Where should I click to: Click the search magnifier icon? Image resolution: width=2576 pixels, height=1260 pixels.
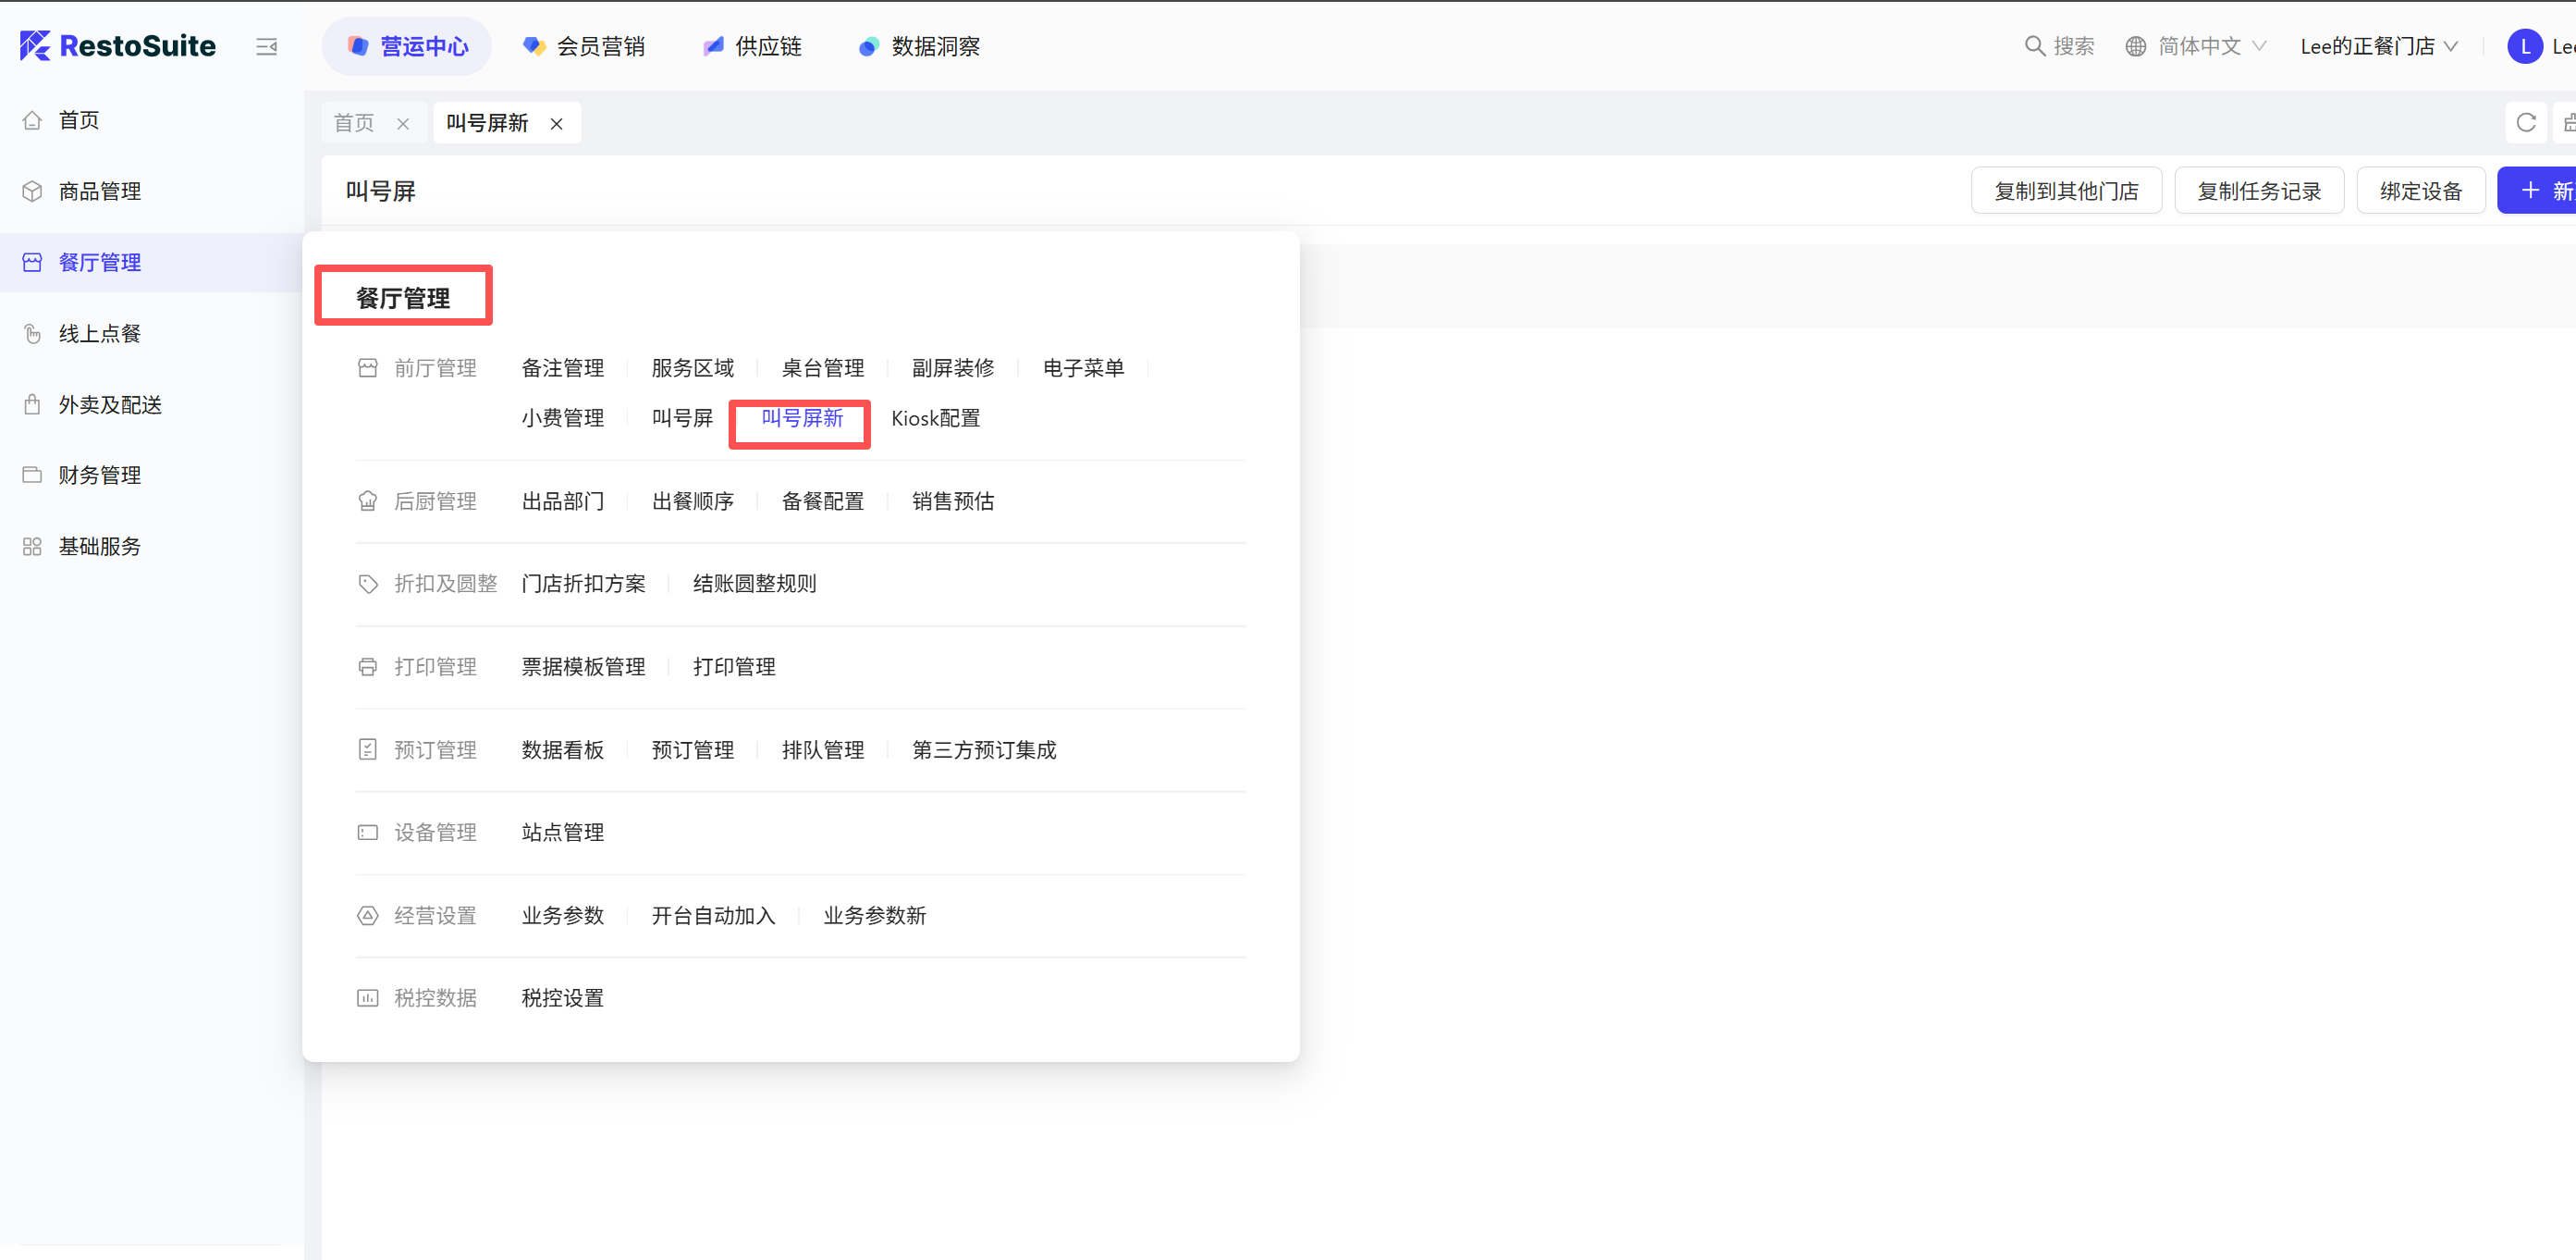pyautogui.click(x=2034, y=46)
